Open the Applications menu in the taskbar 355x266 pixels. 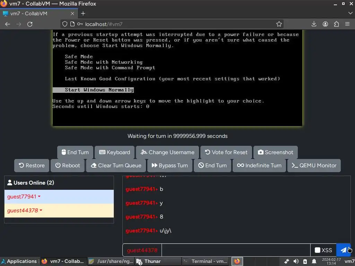point(19,261)
